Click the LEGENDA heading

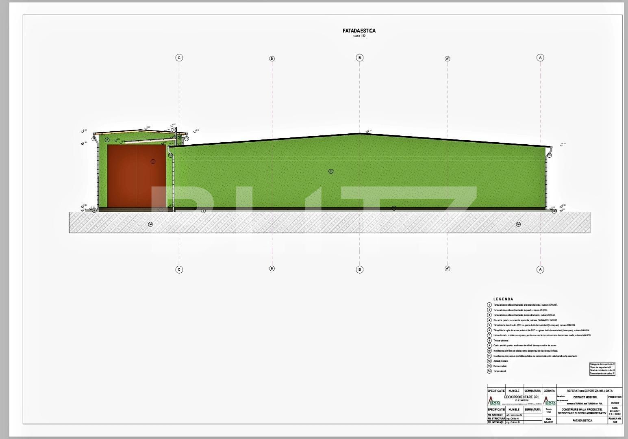click(503, 299)
